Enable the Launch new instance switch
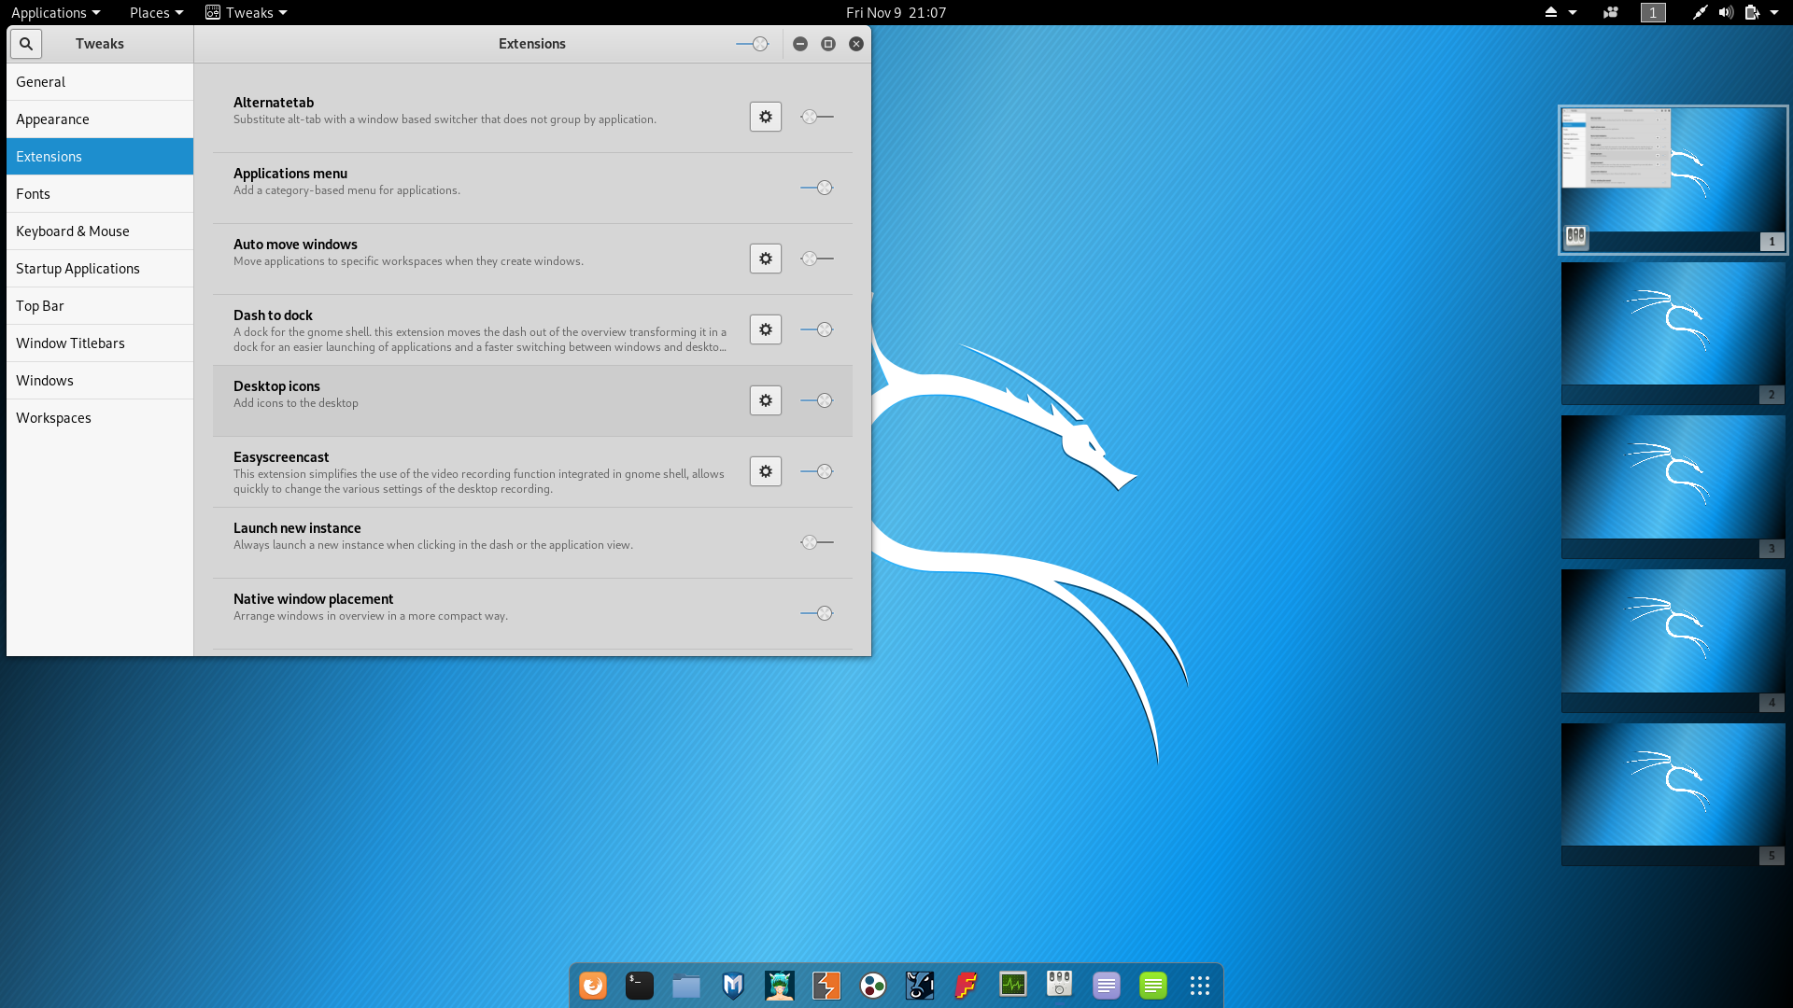 817,542
